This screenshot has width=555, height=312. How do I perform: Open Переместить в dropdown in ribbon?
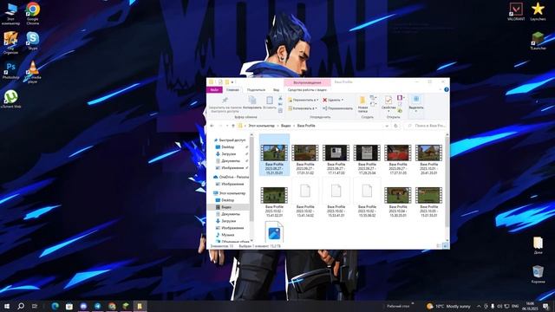coord(303,101)
